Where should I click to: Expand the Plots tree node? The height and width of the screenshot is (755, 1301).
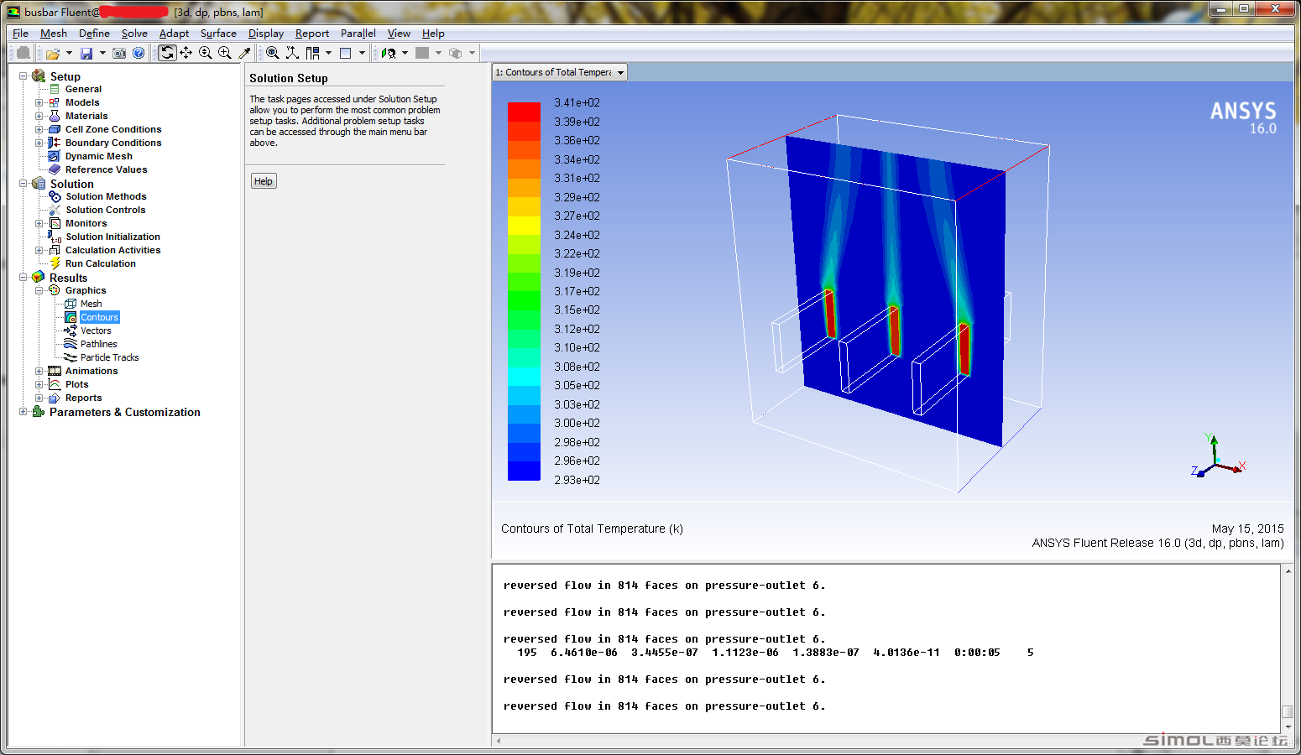click(x=39, y=384)
